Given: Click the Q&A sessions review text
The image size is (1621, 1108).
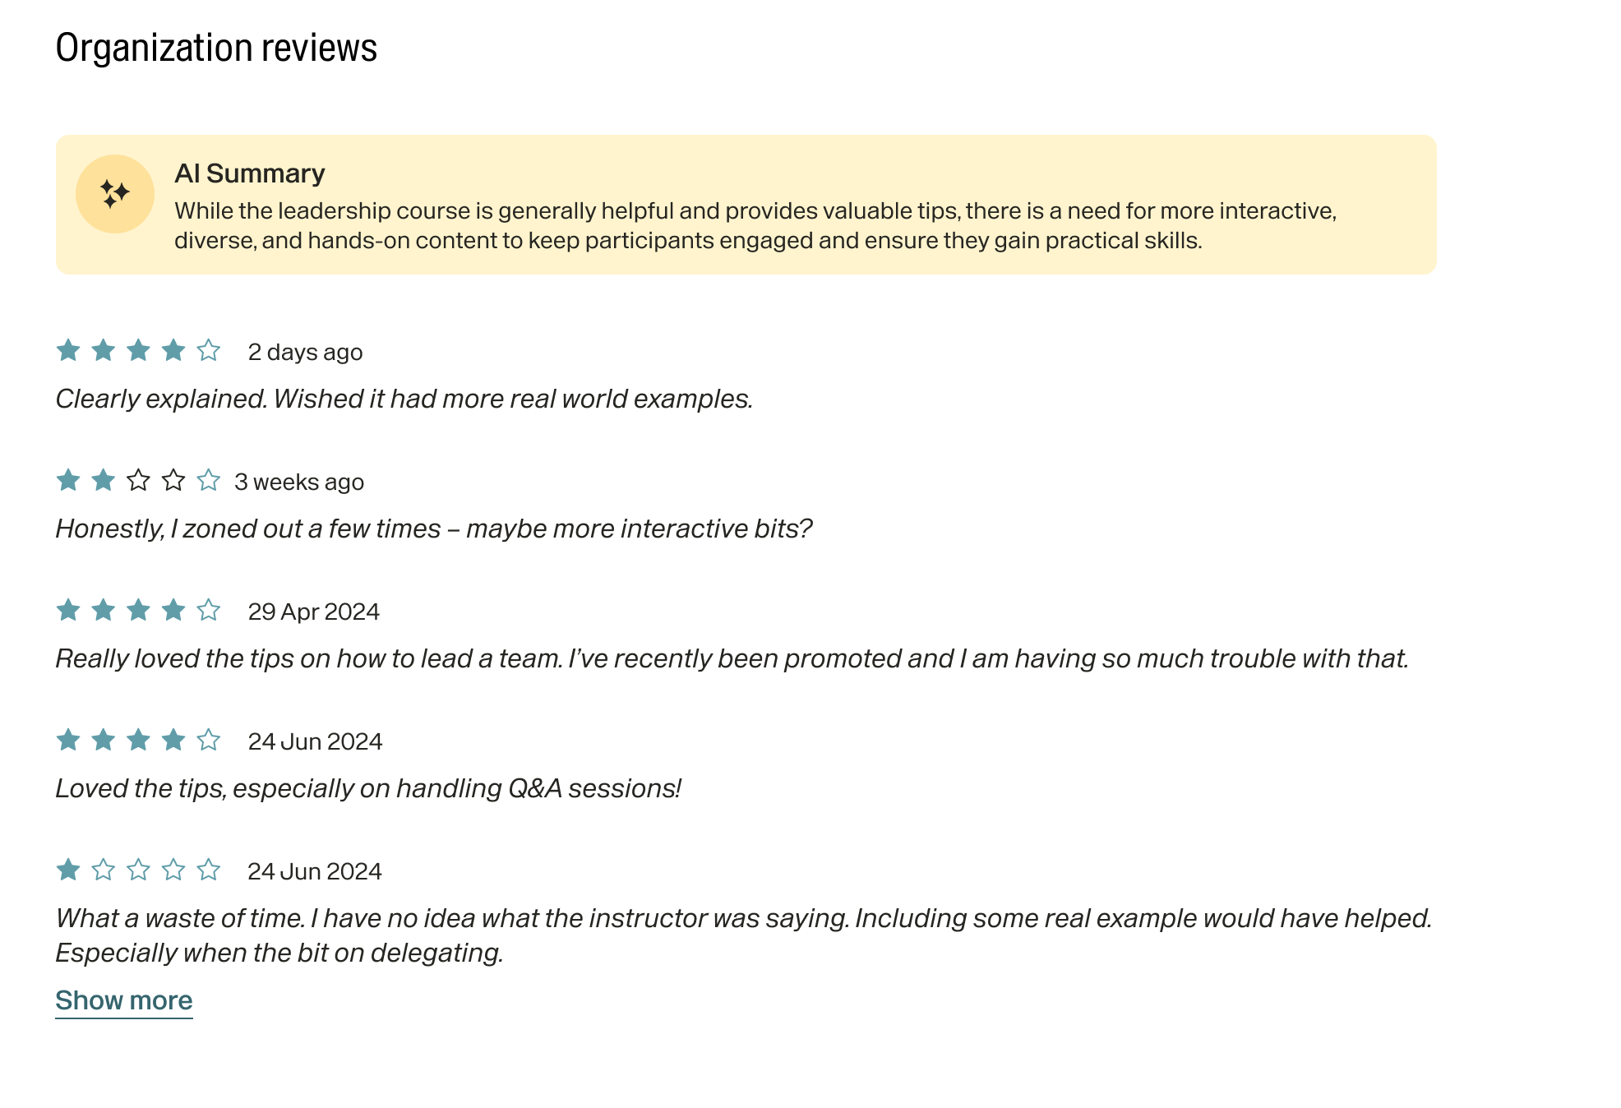Looking at the screenshot, I should coord(368,788).
